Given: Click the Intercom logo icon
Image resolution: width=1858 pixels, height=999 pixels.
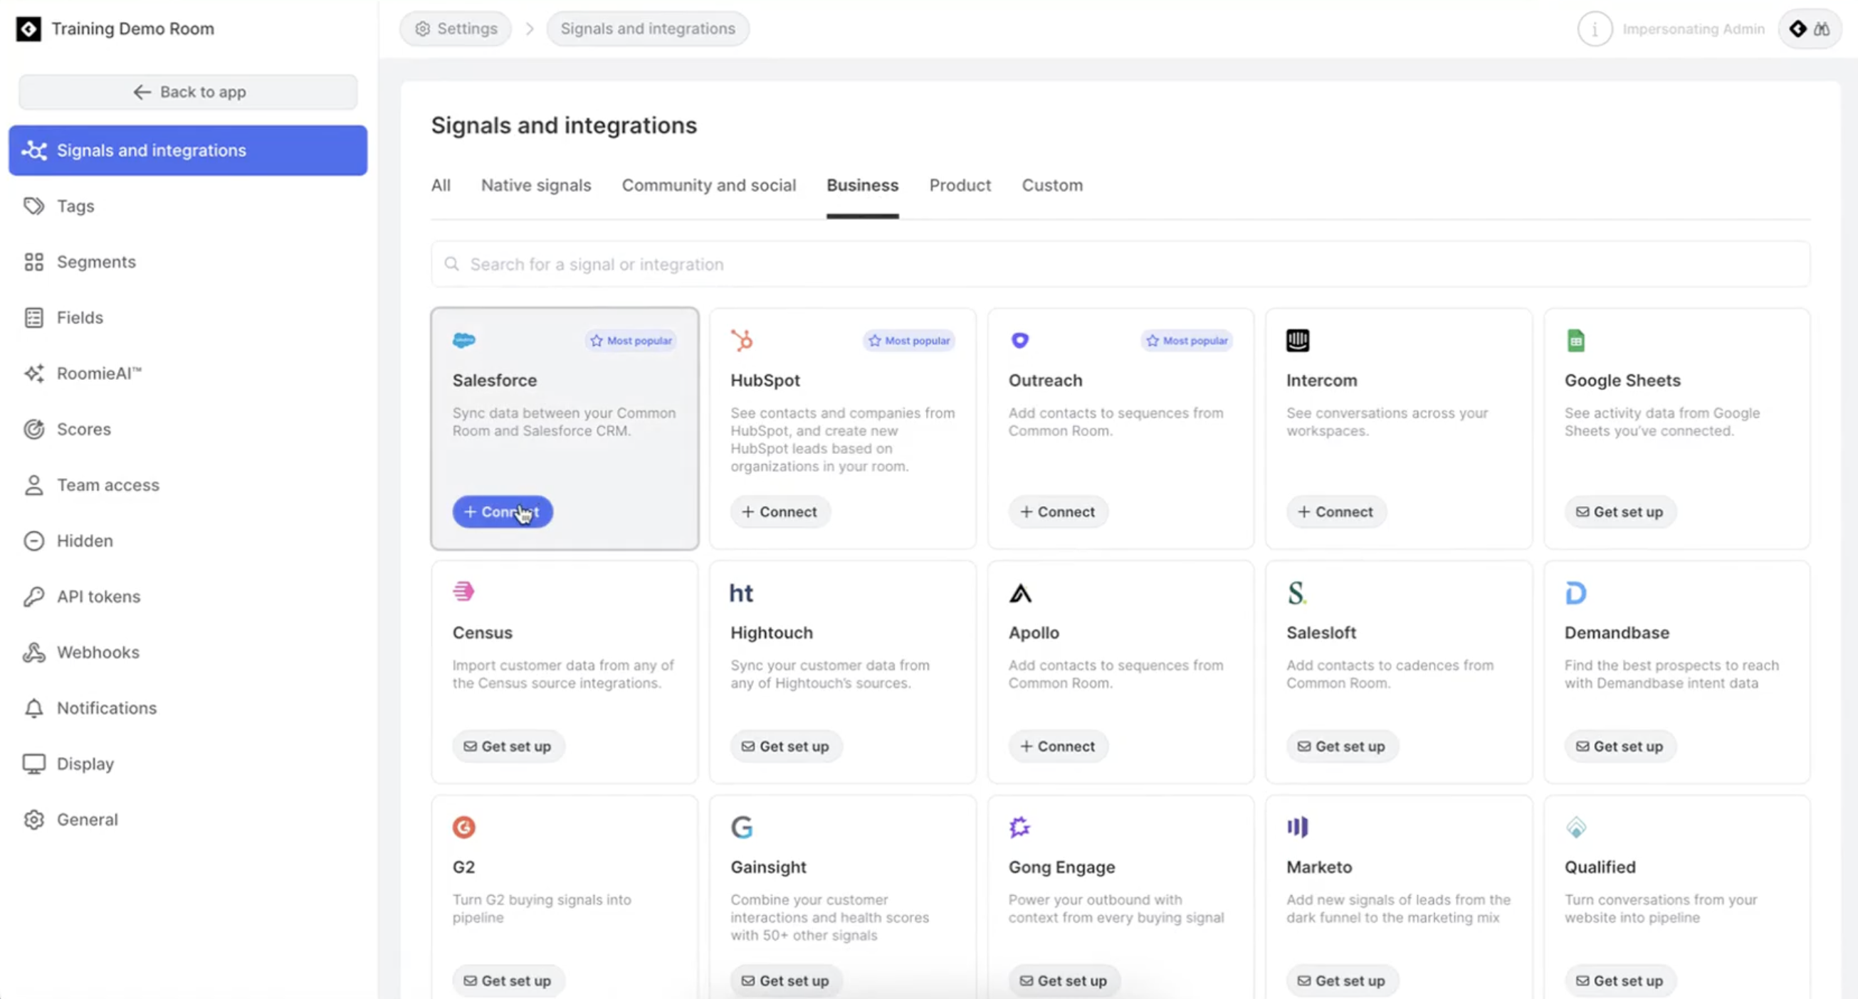Looking at the screenshot, I should click(x=1297, y=340).
